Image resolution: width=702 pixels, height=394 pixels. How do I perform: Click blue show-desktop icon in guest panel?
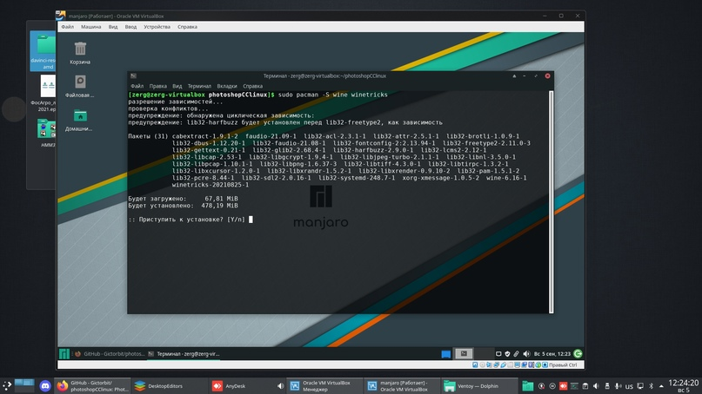pyautogui.click(x=446, y=354)
